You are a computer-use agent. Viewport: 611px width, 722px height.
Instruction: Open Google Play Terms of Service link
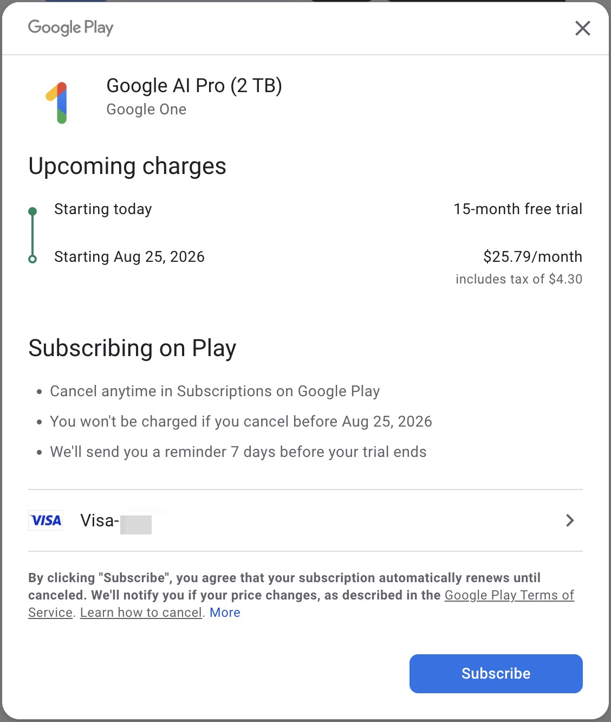click(509, 595)
